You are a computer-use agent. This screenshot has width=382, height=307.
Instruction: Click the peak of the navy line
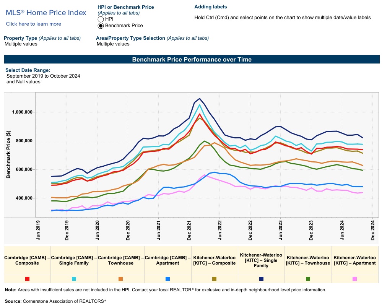(200, 99)
